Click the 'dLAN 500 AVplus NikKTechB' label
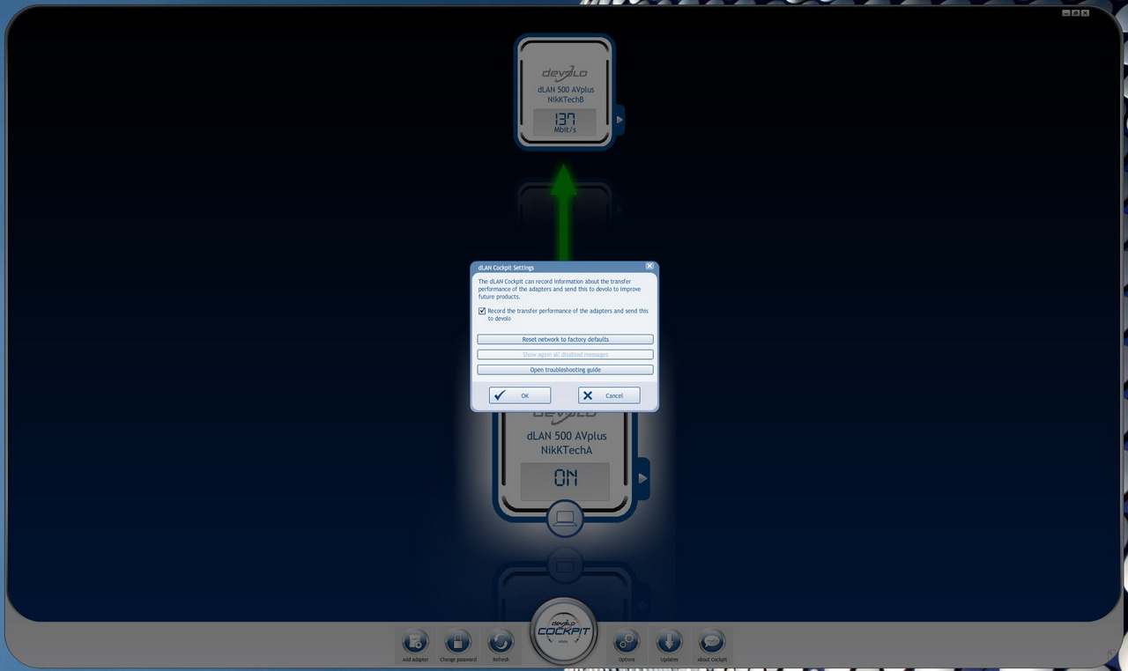Image resolution: width=1128 pixels, height=671 pixels. tap(566, 94)
